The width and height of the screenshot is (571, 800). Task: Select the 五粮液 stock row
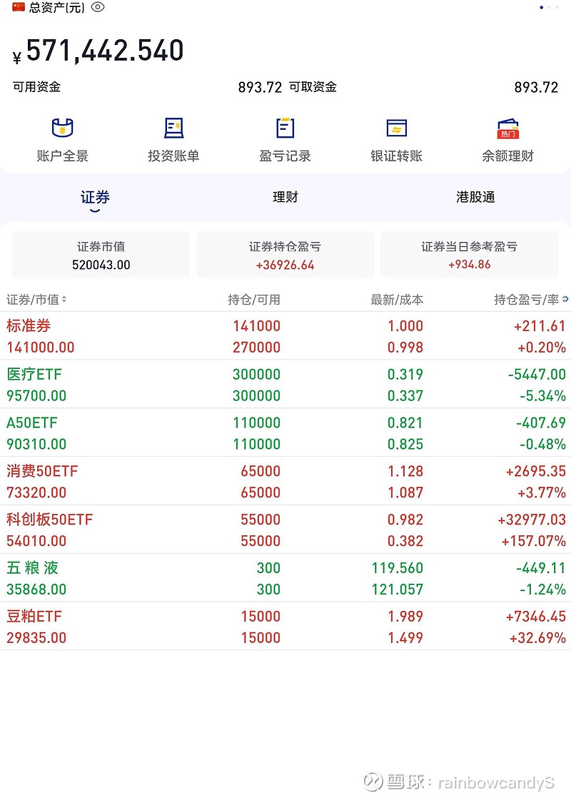285,578
